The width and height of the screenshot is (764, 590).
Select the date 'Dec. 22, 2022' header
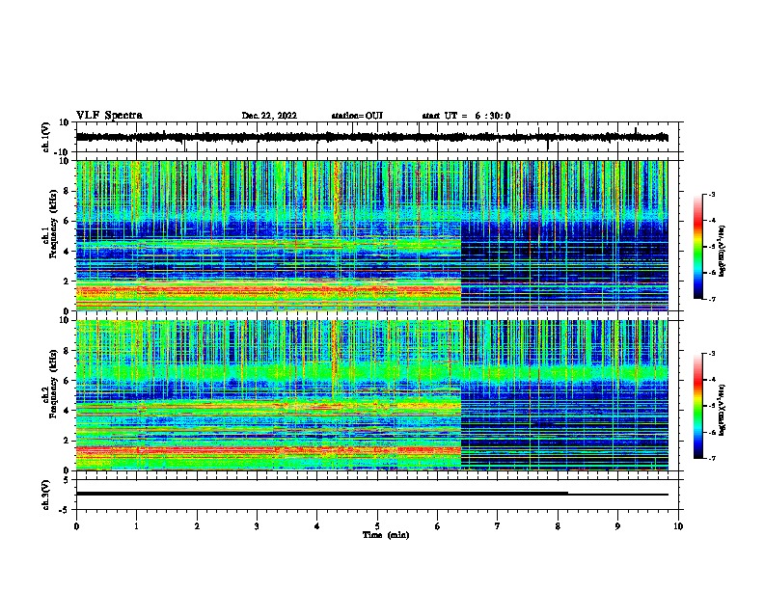click(x=269, y=116)
